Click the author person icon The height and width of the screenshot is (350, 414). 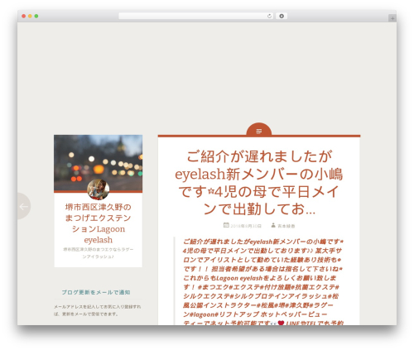273,225
